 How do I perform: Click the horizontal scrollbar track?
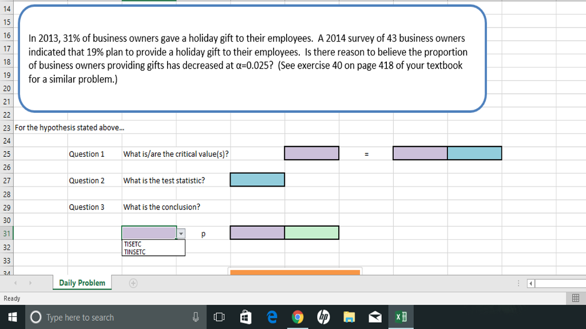(561, 283)
